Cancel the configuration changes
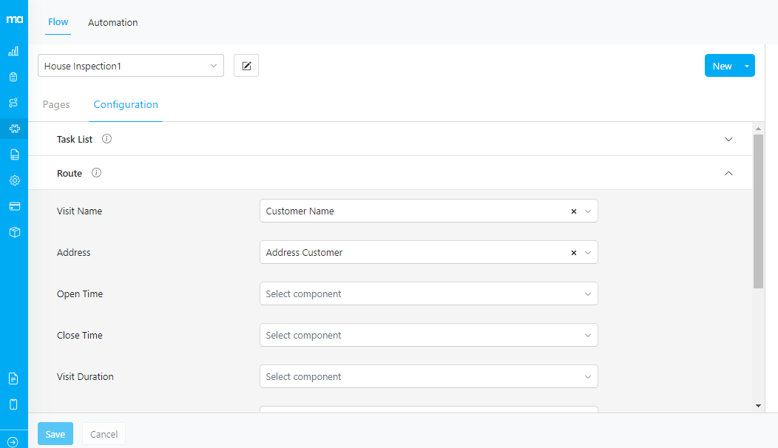 pyautogui.click(x=103, y=434)
